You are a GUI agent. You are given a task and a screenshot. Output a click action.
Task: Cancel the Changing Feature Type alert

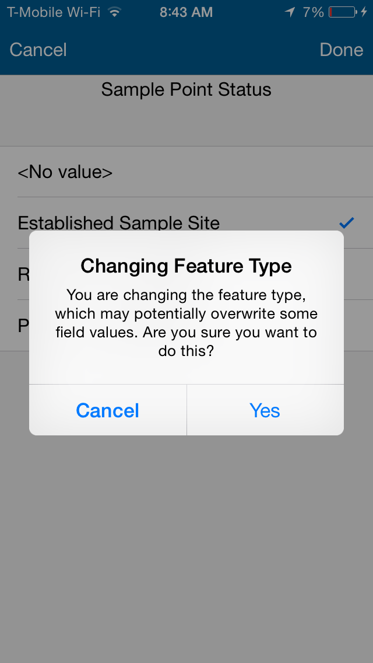[x=108, y=410]
